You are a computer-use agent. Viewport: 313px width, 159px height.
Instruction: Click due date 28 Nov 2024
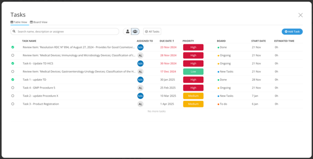(168, 55)
